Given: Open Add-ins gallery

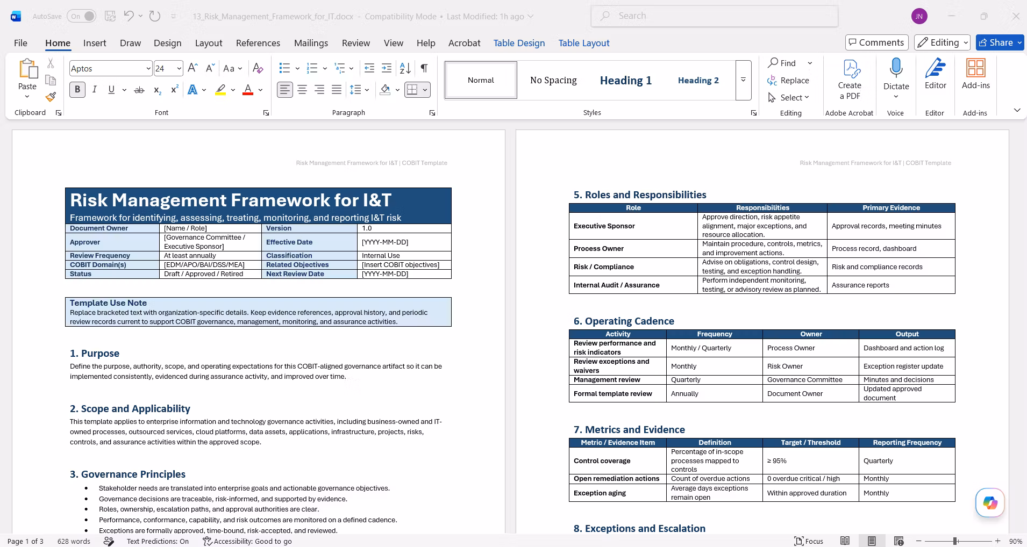Looking at the screenshot, I should [976, 74].
